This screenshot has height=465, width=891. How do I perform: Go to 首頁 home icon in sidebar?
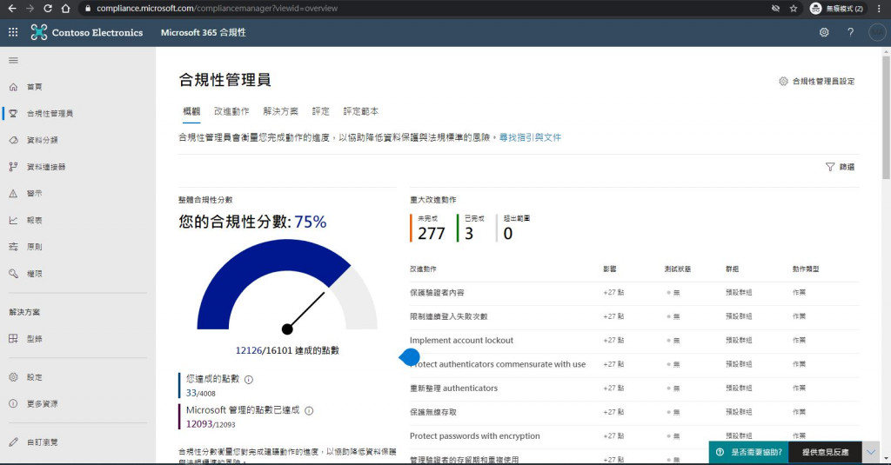[x=13, y=87]
